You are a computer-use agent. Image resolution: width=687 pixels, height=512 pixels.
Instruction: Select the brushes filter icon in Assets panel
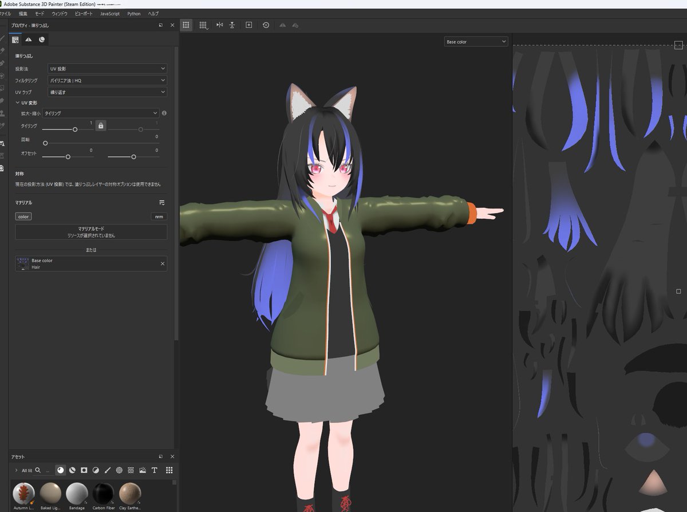tap(108, 470)
